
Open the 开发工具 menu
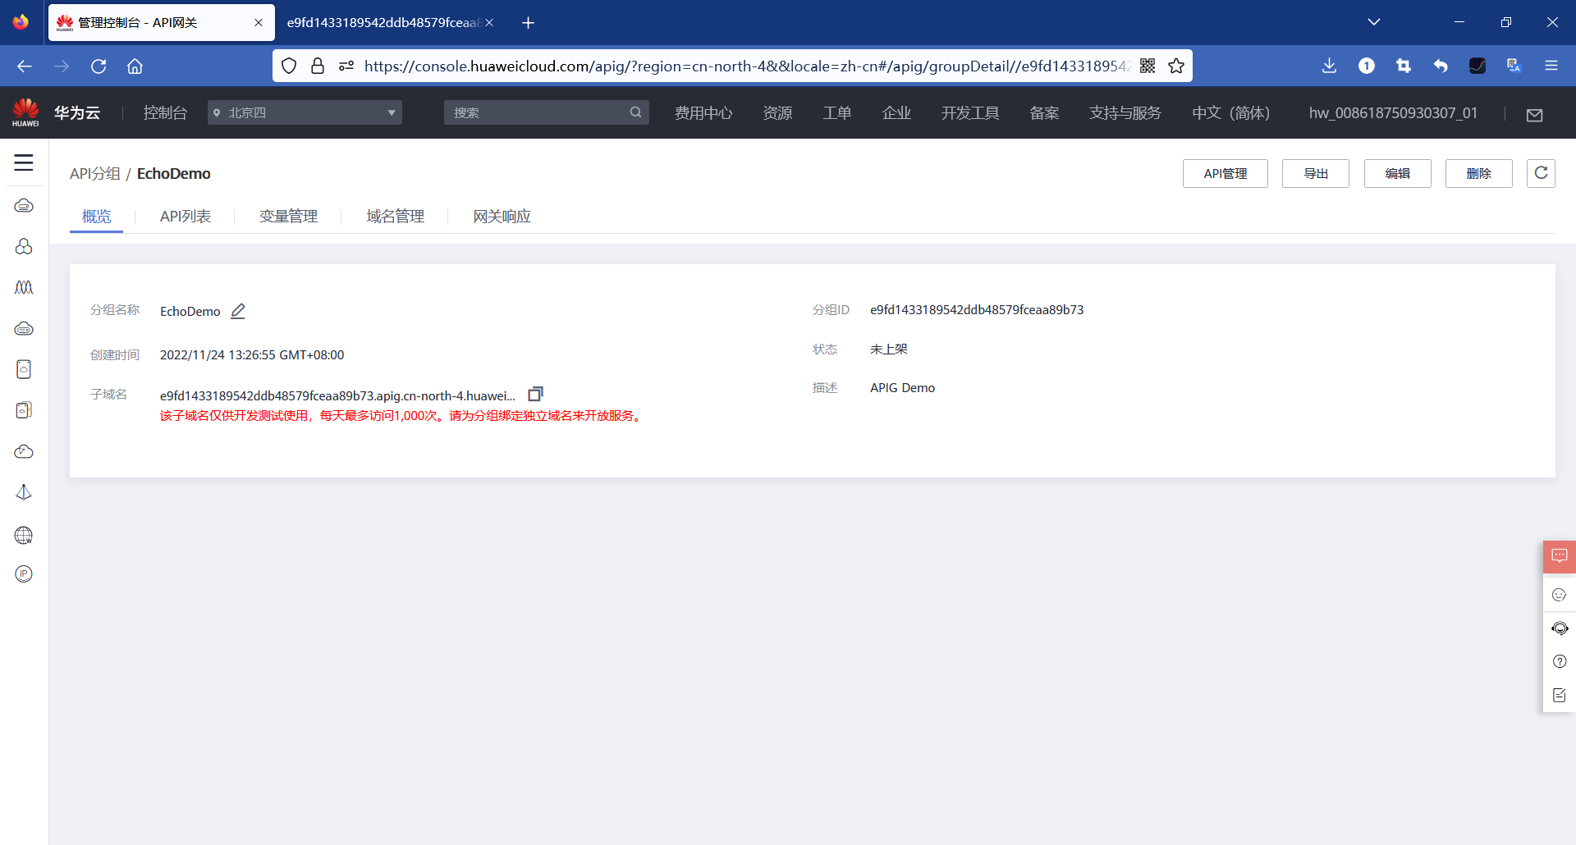point(970,112)
